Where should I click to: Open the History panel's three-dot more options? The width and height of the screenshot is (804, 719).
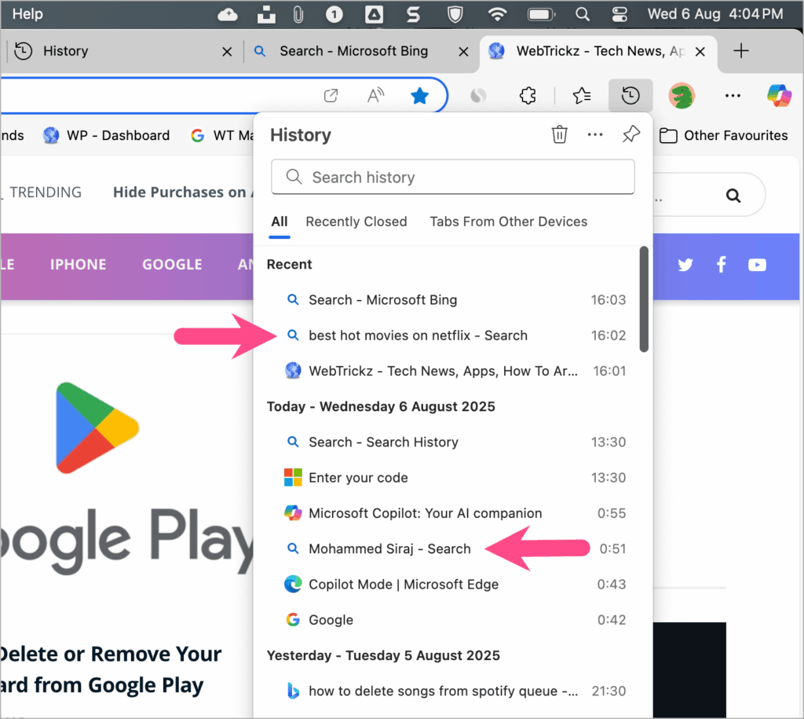[594, 134]
